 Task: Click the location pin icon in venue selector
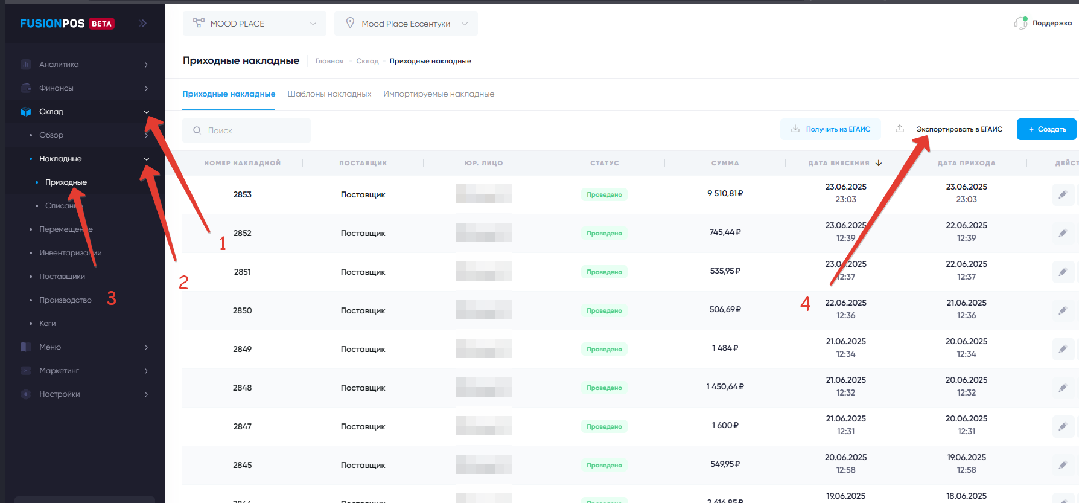click(x=350, y=23)
